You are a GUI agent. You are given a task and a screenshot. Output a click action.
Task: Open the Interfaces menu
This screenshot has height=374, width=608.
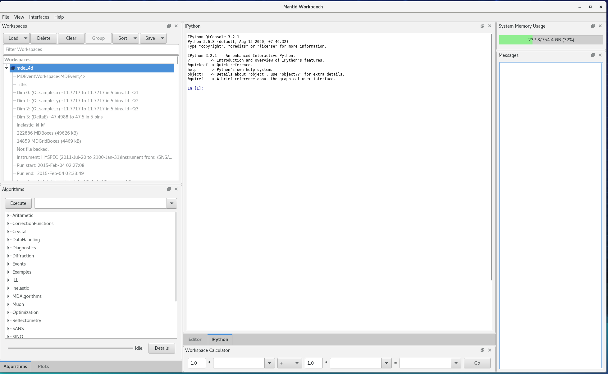point(39,17)
